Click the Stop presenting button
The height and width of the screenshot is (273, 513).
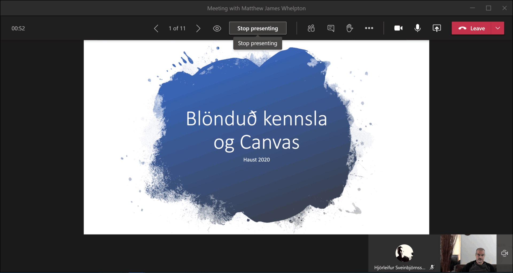(258, 28)
